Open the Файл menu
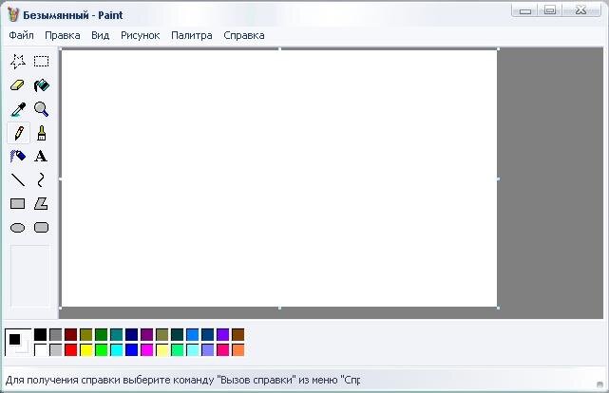Screen dimensions: 609x393 click(21, 35)
